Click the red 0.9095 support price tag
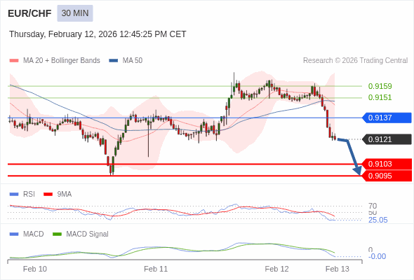The width and height of the screenshot is (414, 280). pyautogui.click(x=387, y=176)
